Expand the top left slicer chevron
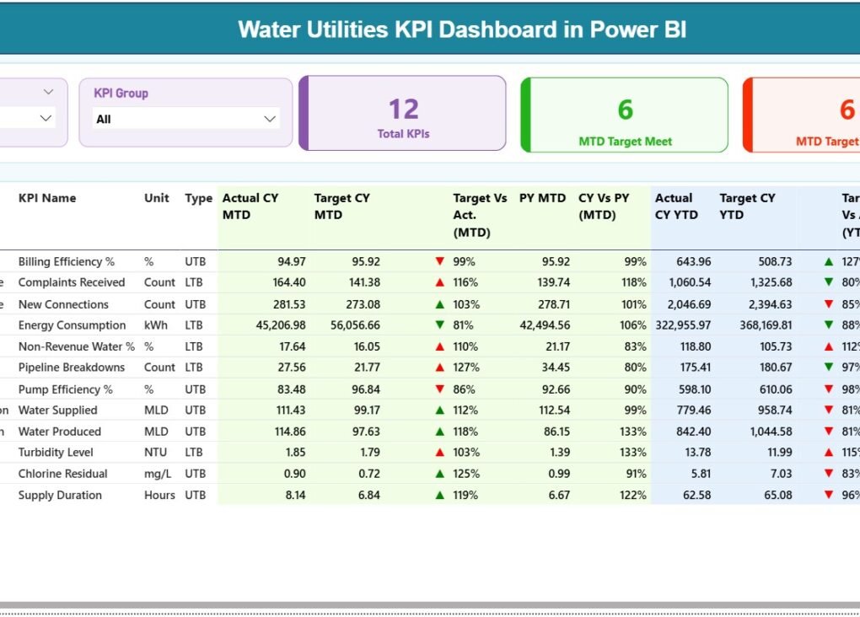 coord(47,91)
